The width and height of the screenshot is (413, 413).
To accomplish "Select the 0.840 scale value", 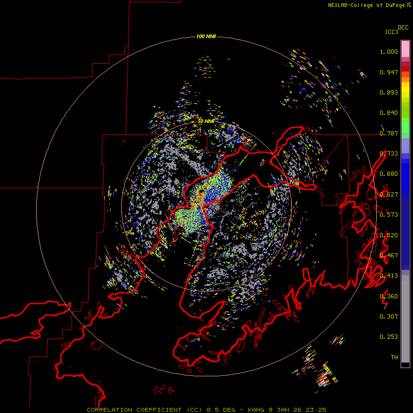I will coord(389,113).
